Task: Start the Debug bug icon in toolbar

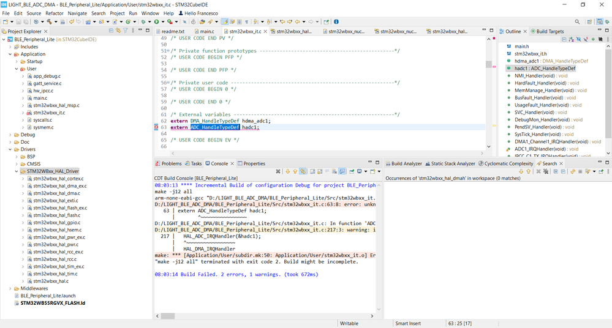Action: (143, 22)
